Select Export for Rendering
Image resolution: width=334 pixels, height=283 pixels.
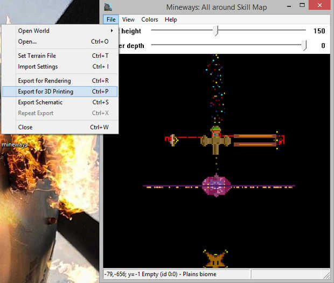click(60, 81)
